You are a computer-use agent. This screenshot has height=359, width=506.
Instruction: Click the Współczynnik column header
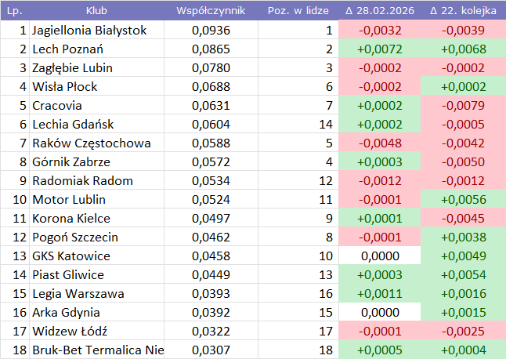(x=211, y=11)
